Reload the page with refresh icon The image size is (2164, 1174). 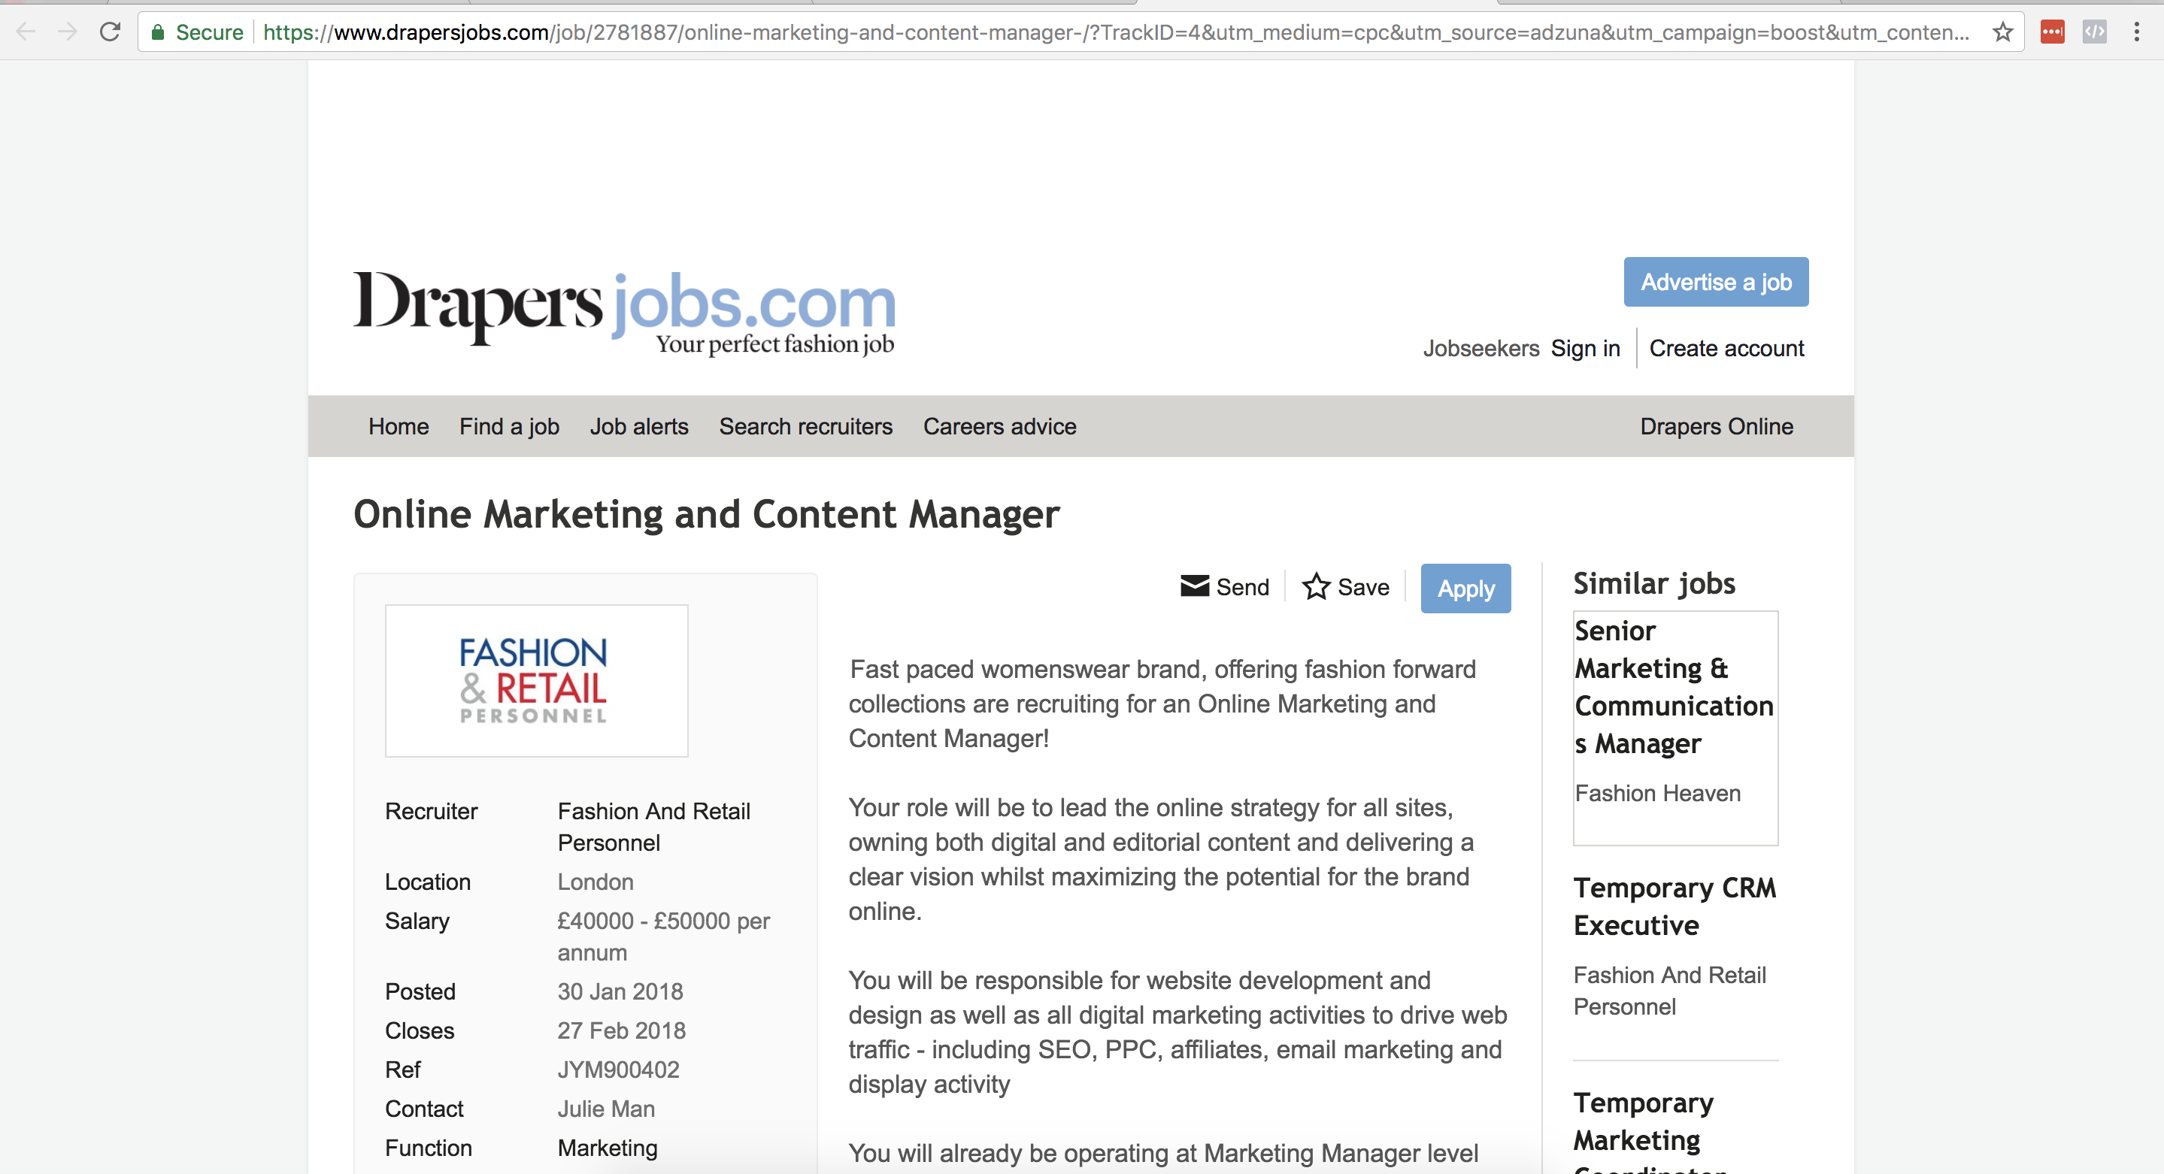(110, 32)
